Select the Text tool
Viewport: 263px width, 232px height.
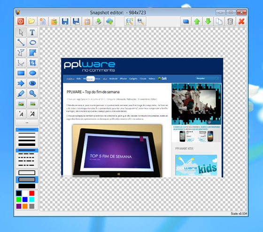click(x=32, y=32)
